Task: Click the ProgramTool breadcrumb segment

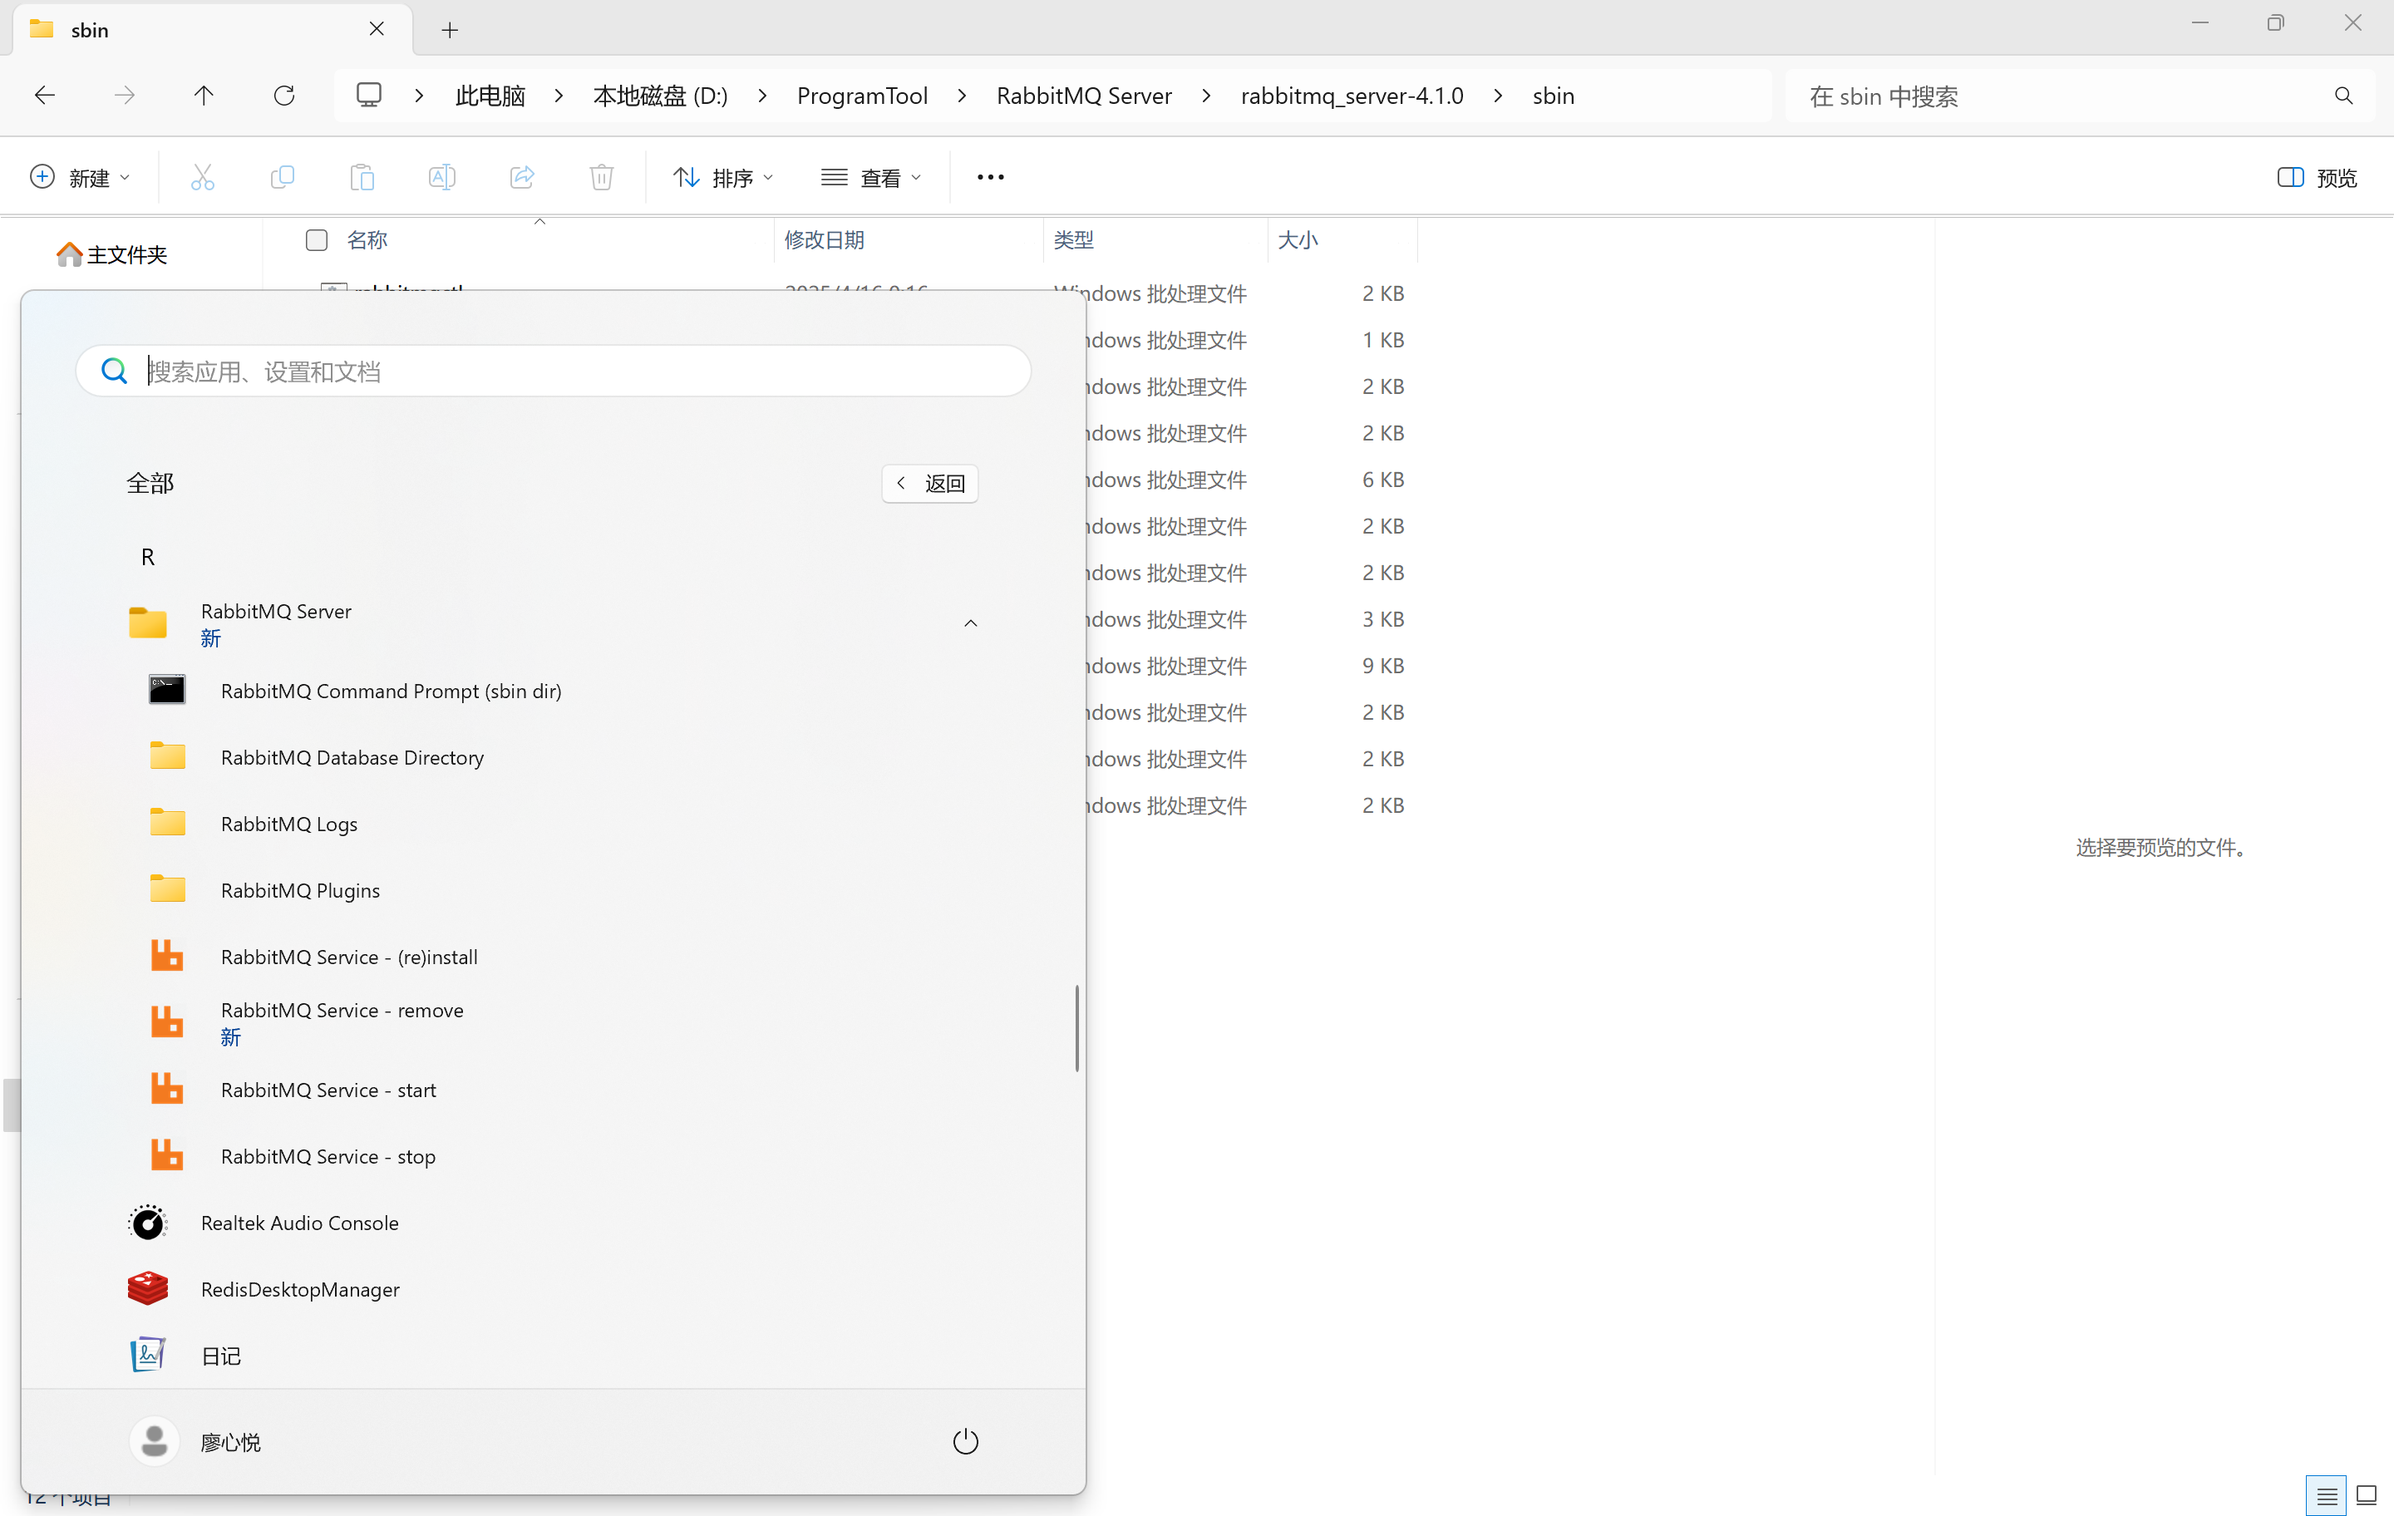Action: pos(861,96)
